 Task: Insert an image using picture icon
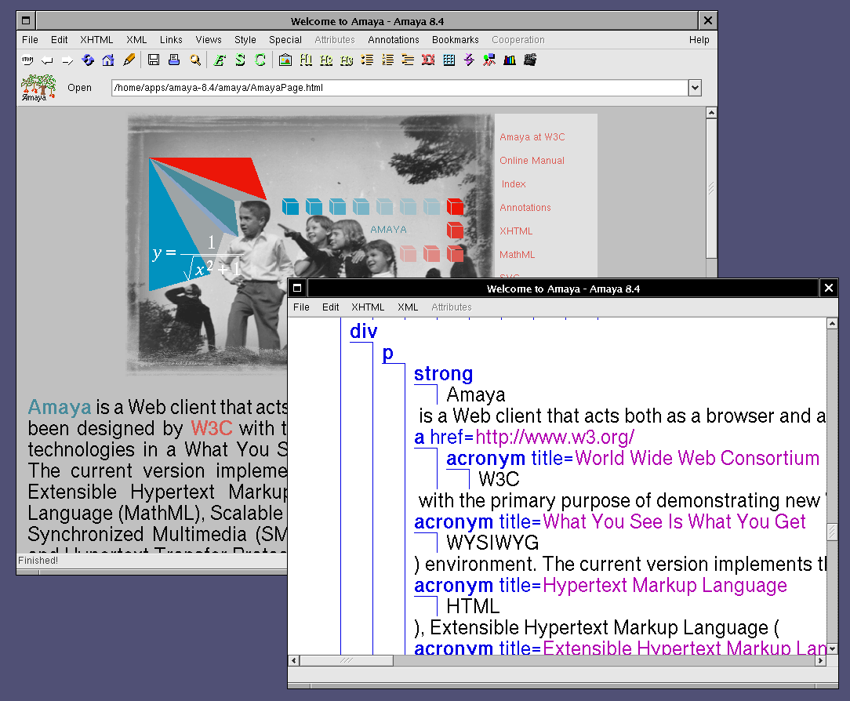pos(285,60)
